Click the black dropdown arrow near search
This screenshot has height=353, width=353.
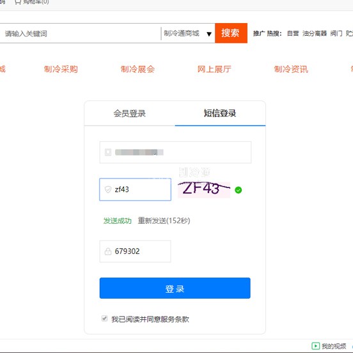pos(209,34)
